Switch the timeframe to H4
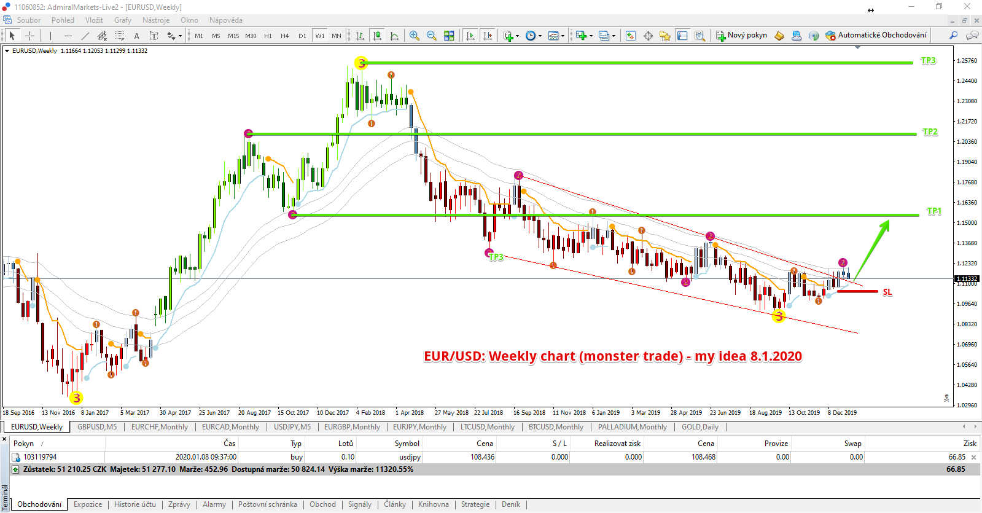 click(284, 36)
